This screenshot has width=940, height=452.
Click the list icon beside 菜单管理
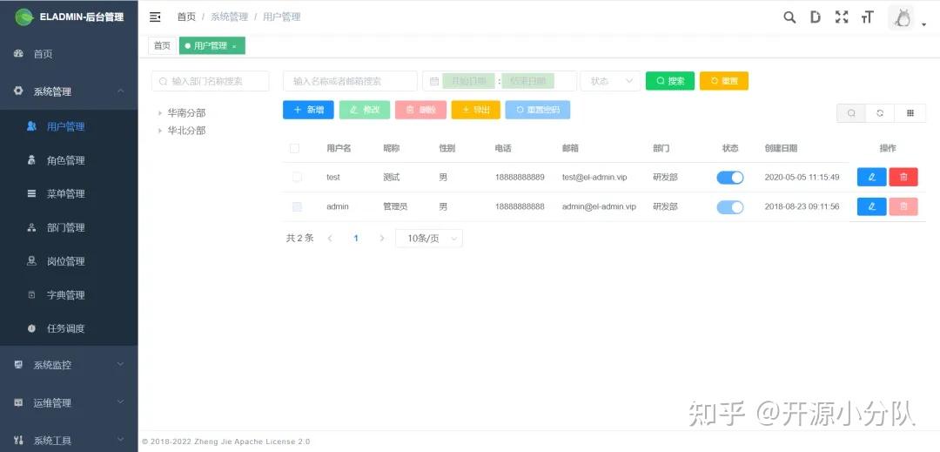point(32,193)
